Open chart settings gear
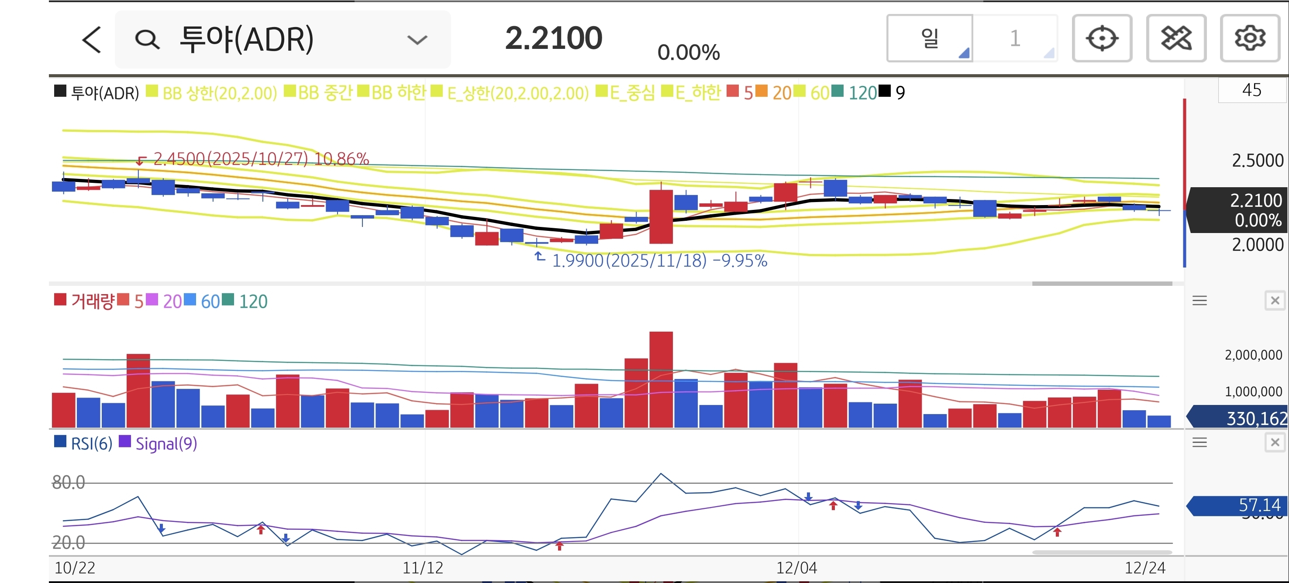 click(x=1249, y=38)
